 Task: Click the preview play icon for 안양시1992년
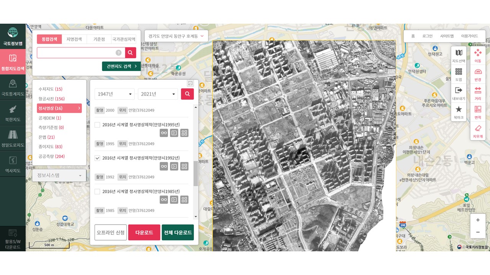(174, 166)
